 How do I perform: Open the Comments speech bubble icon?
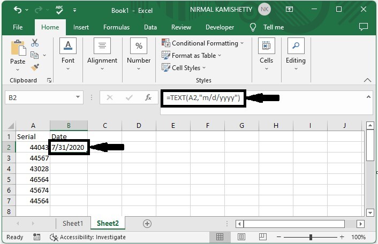tap(364, 27)
